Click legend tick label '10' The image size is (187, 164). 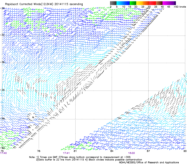click(x=124, y=7)
